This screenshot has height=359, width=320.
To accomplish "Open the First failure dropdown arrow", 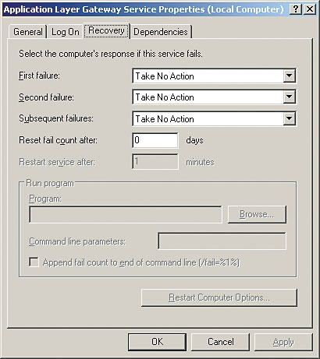I will click(x=290, y=76).
